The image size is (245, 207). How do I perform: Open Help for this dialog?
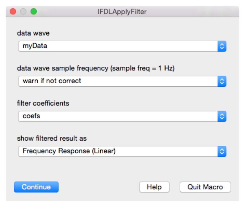click(x=154, y=187)
